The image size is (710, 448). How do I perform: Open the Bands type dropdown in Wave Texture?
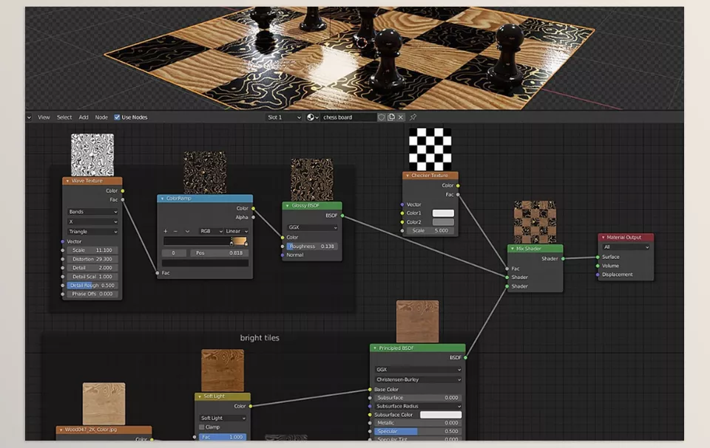[93, 212]
